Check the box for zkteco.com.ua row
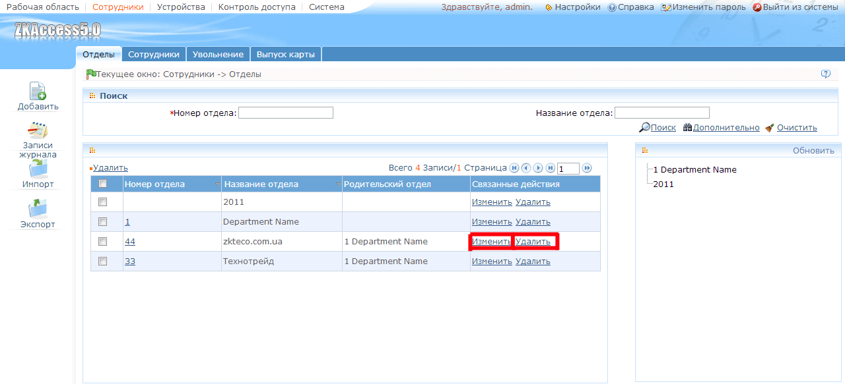This screenshot has height=384, width=845. click(102, 241)
